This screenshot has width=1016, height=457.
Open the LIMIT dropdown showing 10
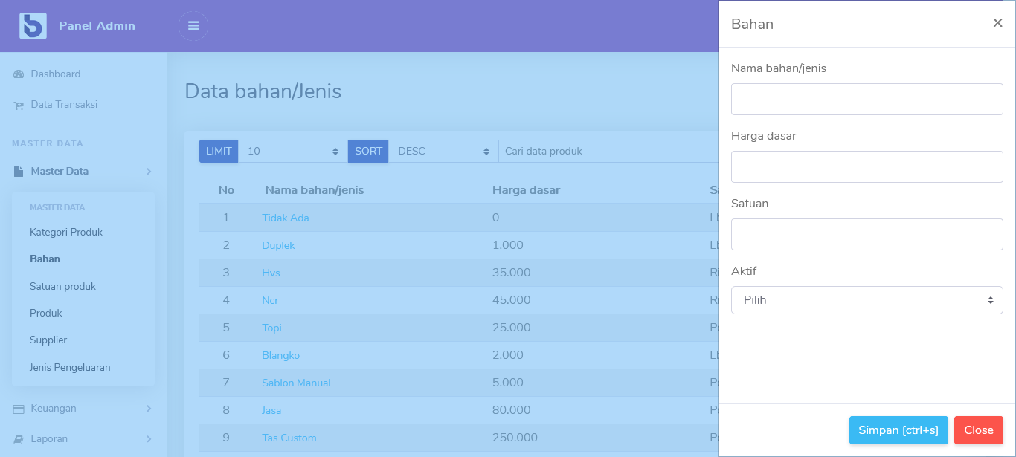click(x=293, y=151)
